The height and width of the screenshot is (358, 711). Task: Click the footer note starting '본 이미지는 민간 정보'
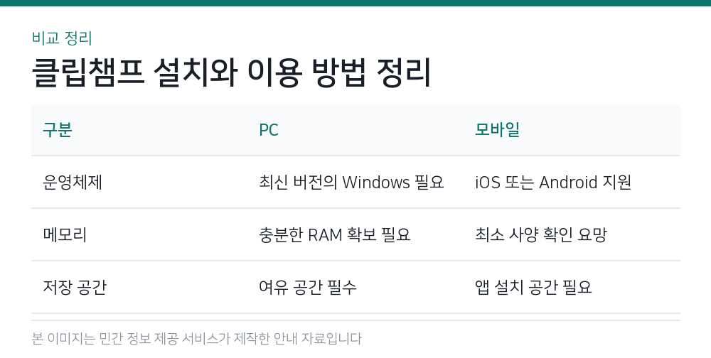coord(197,339)
